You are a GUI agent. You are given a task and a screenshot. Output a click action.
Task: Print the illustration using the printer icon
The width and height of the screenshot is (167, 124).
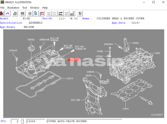(15, 14)
